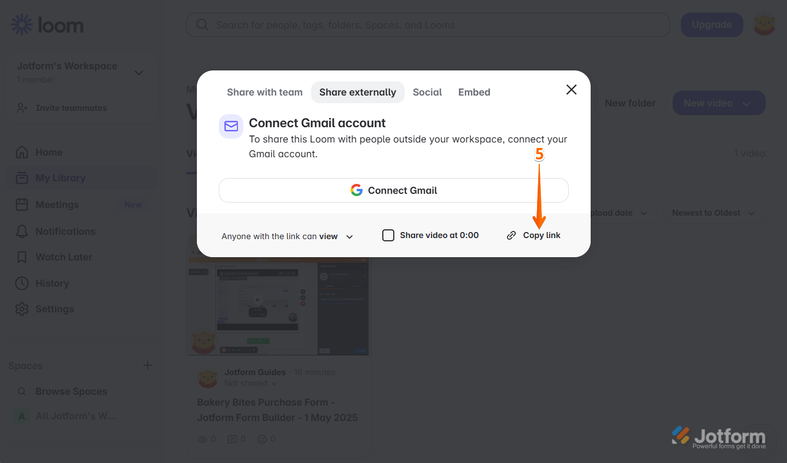Enable Share video at 0:00 checkbox
This screenshot has width=787, height=463.
pos(388,235)
